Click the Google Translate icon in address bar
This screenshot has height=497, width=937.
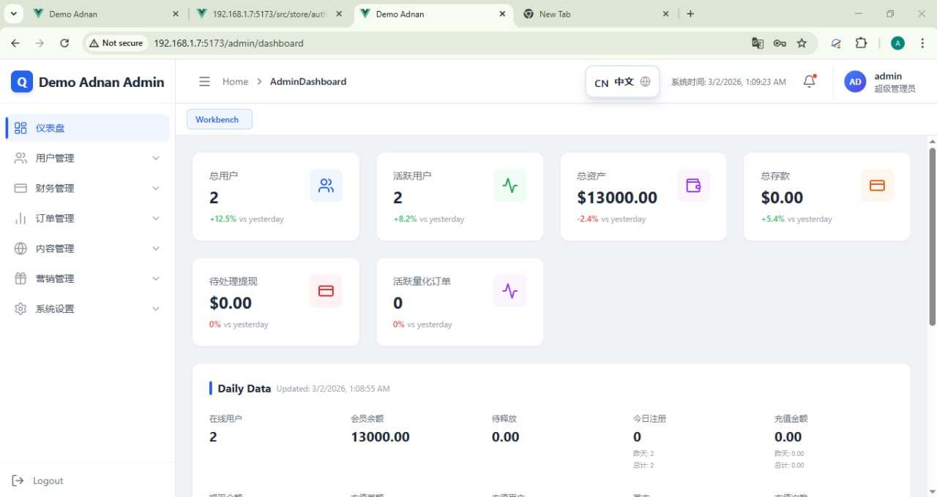tap(758, 43)
